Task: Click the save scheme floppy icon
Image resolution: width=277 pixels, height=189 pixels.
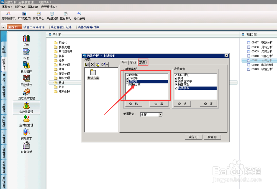Action: 87,65
